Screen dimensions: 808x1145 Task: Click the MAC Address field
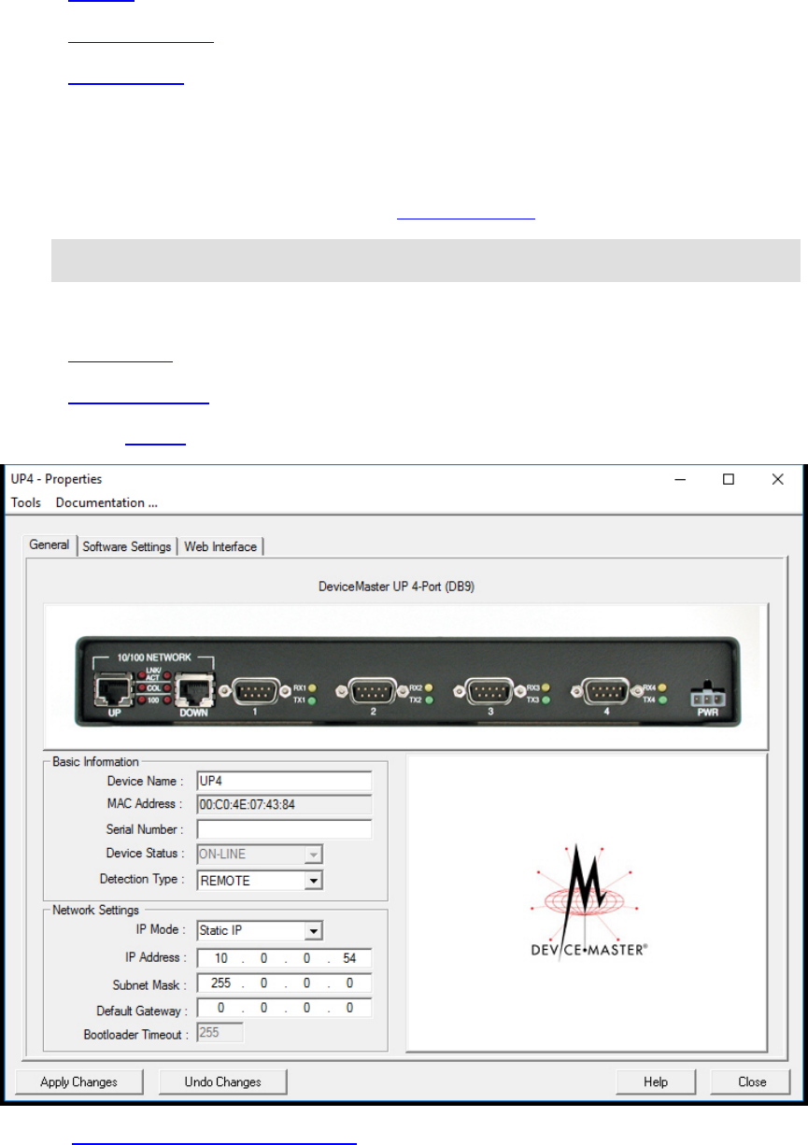[284, 805]
